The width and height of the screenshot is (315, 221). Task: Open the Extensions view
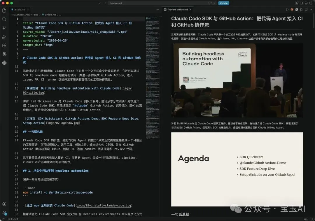tap(4, 45)
